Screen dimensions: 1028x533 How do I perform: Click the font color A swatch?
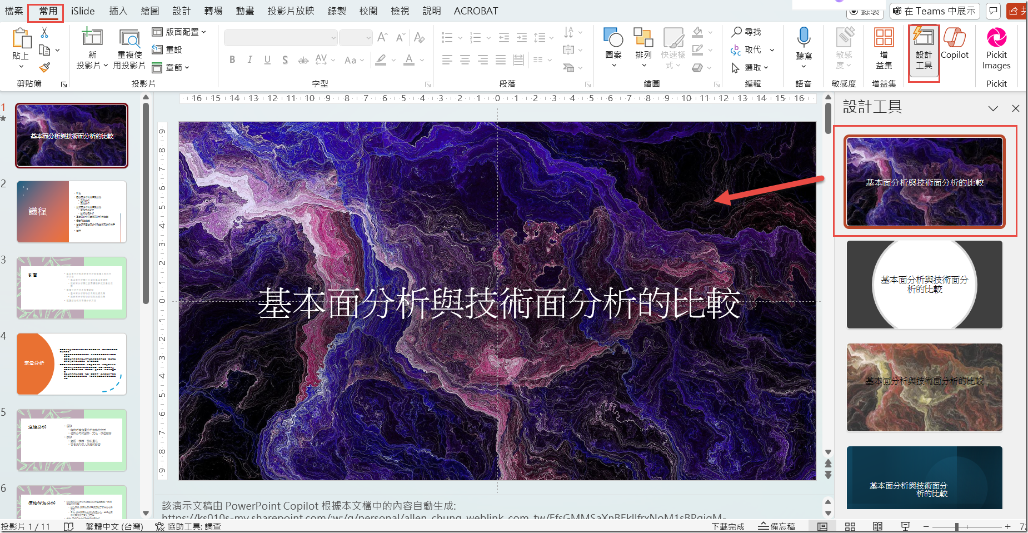click(x=409, y=59)
